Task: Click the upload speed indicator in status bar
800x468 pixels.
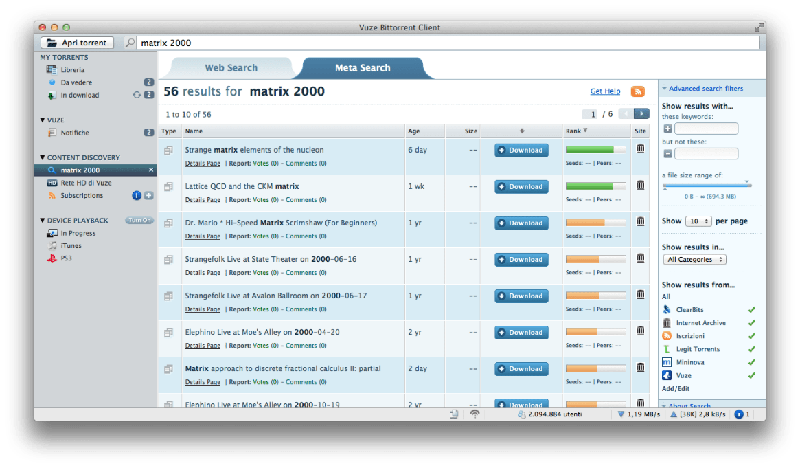Action: click(x=698, y=414)
